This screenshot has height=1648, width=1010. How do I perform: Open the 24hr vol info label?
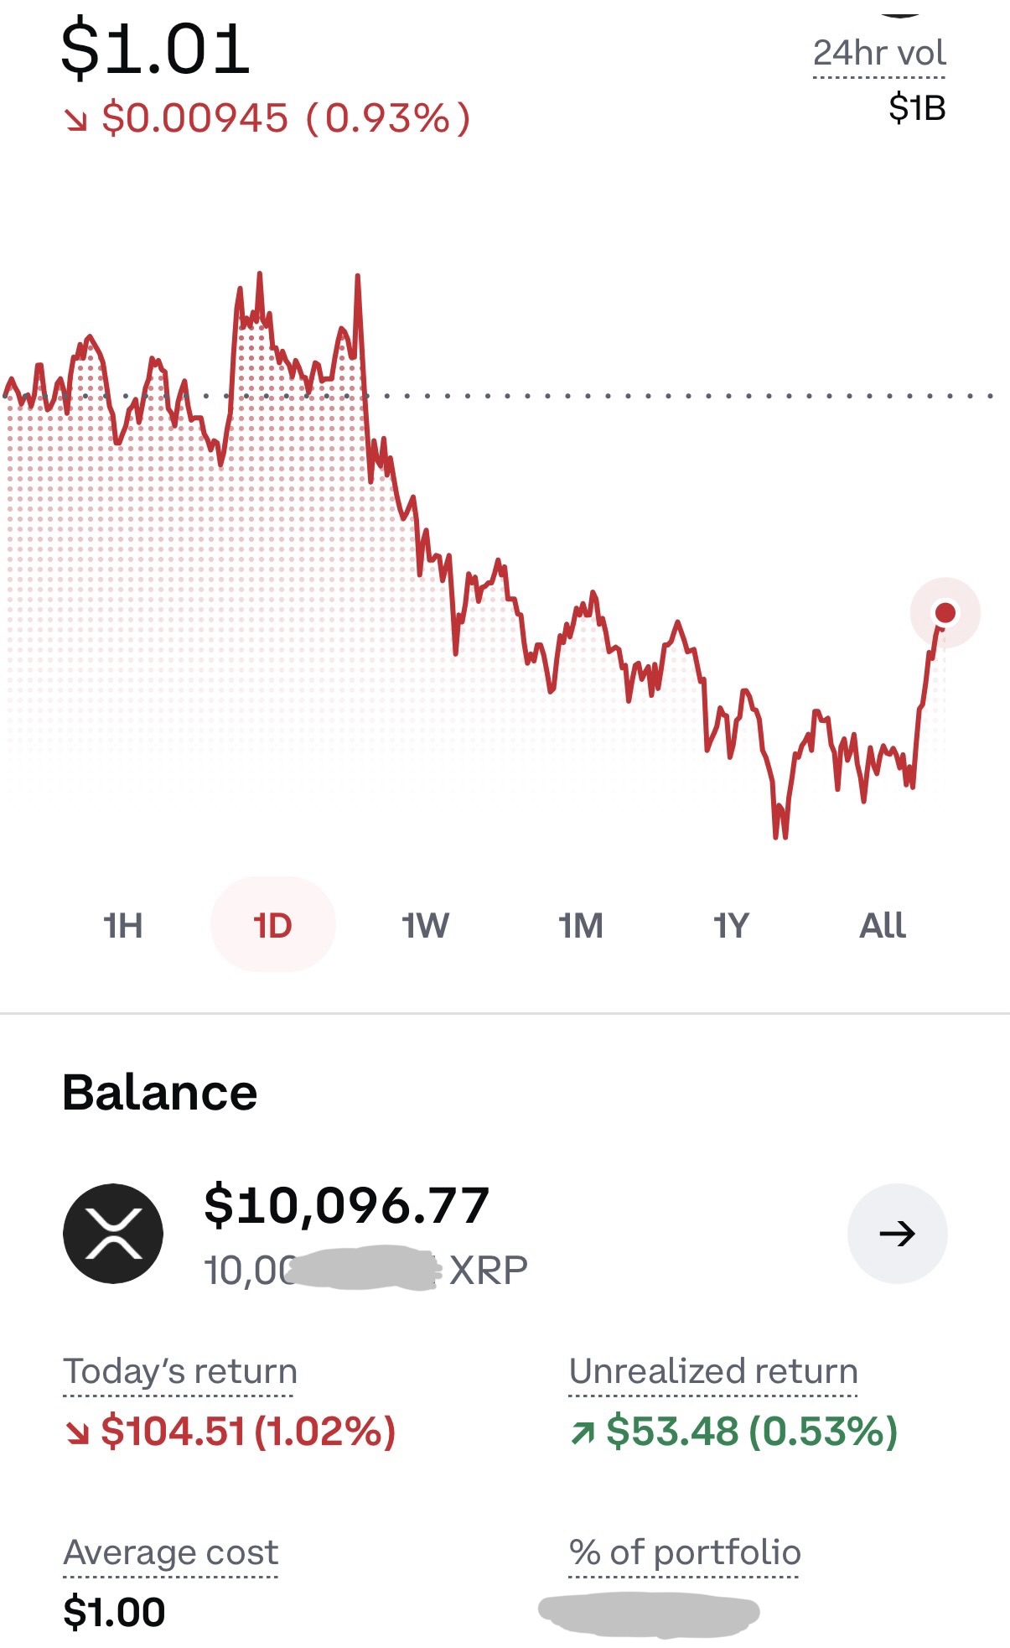[x=879, y=55]
